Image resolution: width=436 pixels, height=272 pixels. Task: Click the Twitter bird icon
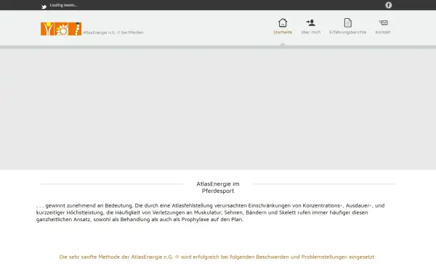[x=44, y=7]
